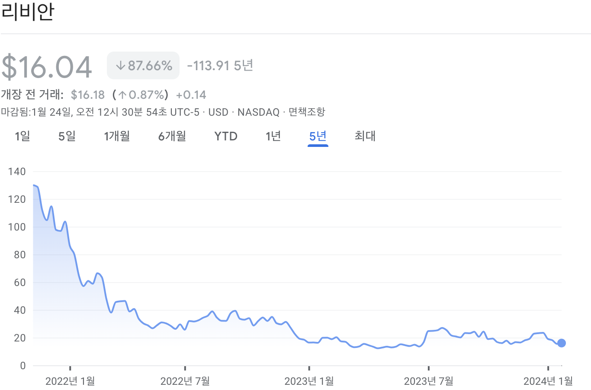591x390 pixels.
Task: Click the NASDAQ exchange label
Action: (258, 112)
